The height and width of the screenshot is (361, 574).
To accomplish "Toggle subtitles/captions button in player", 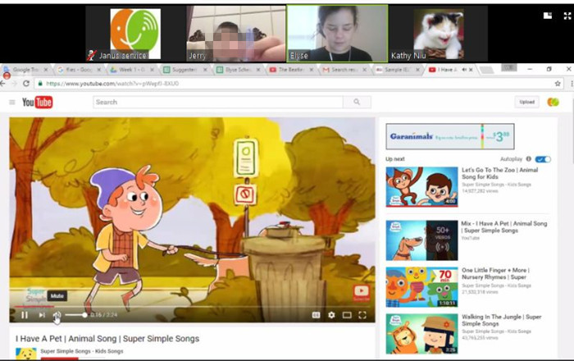I will [316, 315].
